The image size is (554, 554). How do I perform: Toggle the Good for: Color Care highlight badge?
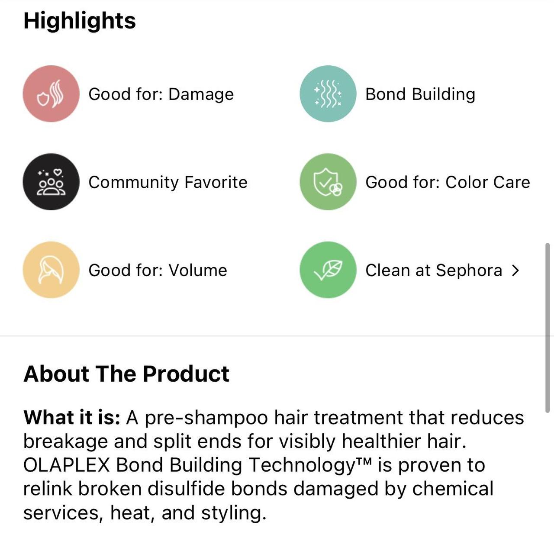[x=328, y=182]
